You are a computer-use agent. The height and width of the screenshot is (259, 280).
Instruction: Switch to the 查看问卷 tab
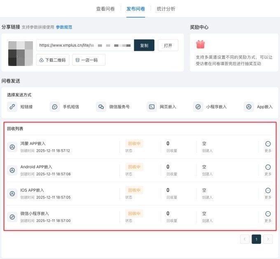coord(105,9)
